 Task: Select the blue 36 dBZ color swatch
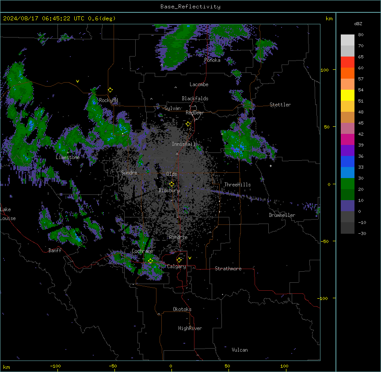tap(347, 161)
